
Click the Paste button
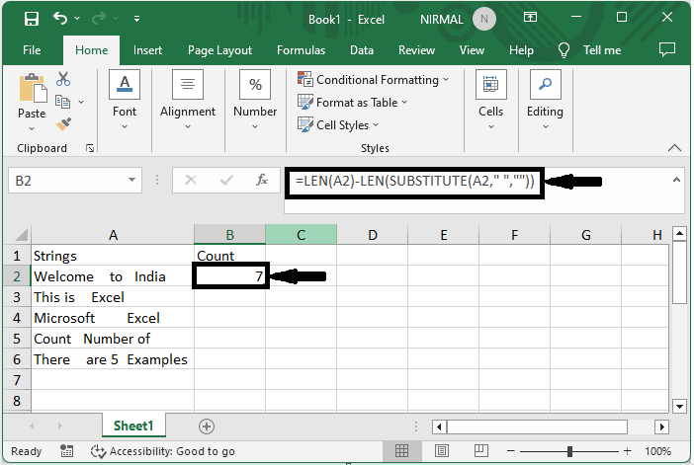pyautogui.click(x=32, y=99)
